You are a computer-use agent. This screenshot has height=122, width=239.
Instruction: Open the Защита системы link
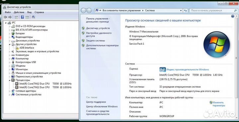95,41
